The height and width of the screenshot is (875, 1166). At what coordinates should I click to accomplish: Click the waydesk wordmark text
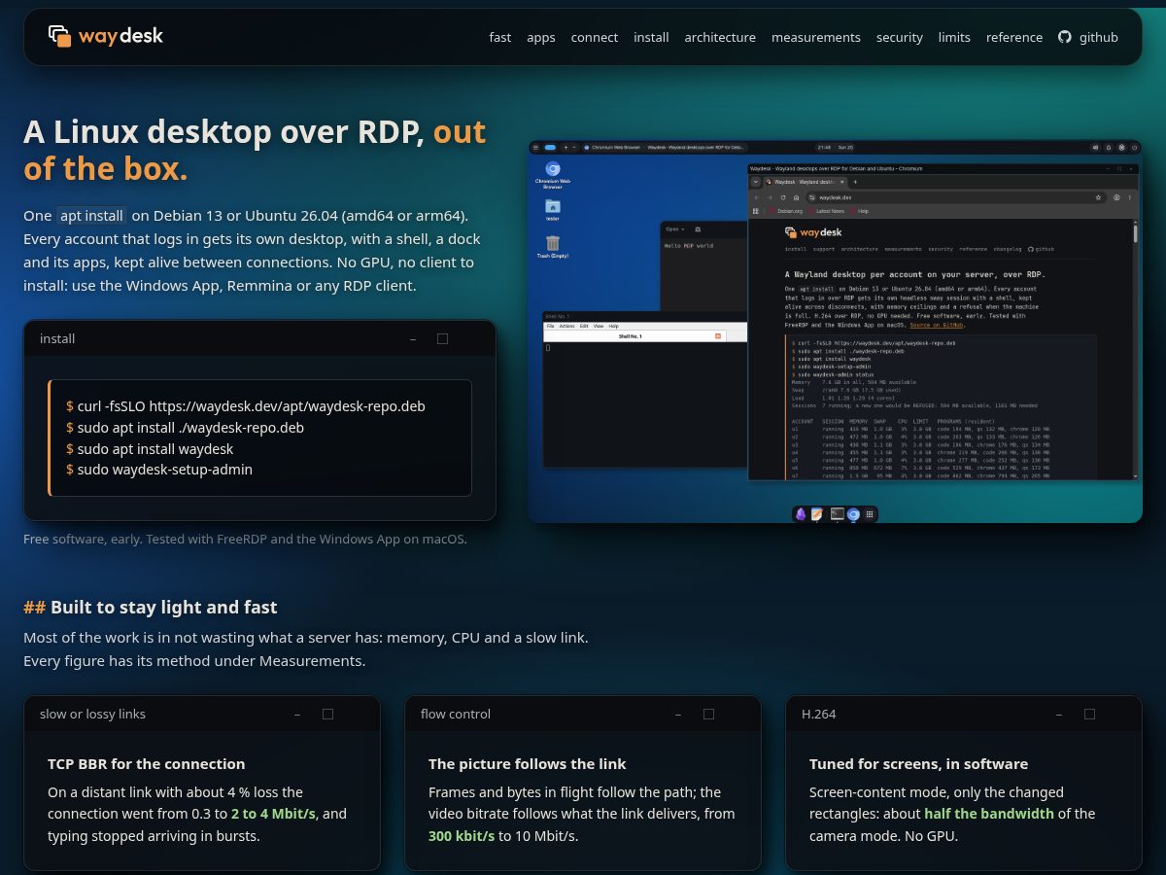120,36
